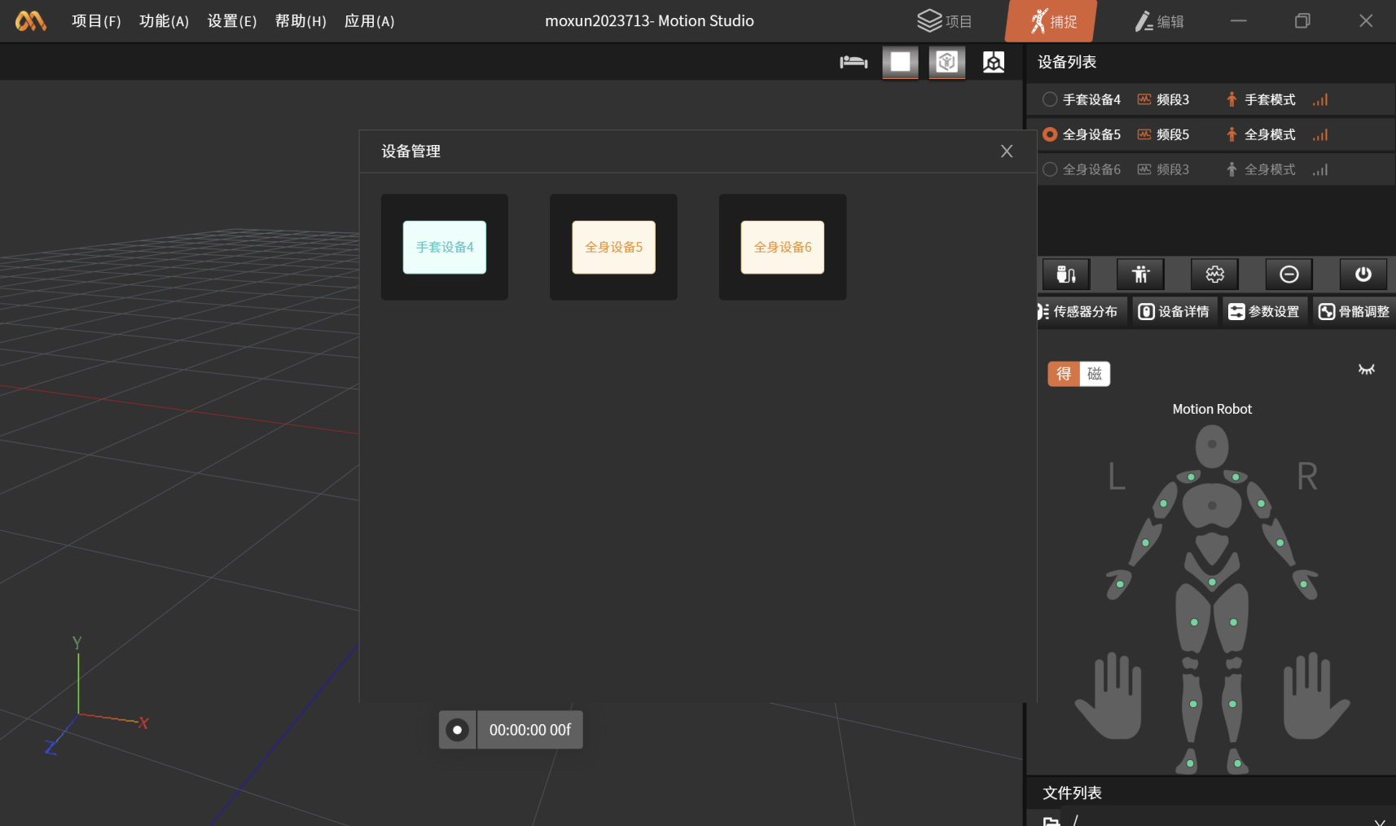1396x826 pixels.
Task: Open the 功能(A) menu
Action: point(164,21)
